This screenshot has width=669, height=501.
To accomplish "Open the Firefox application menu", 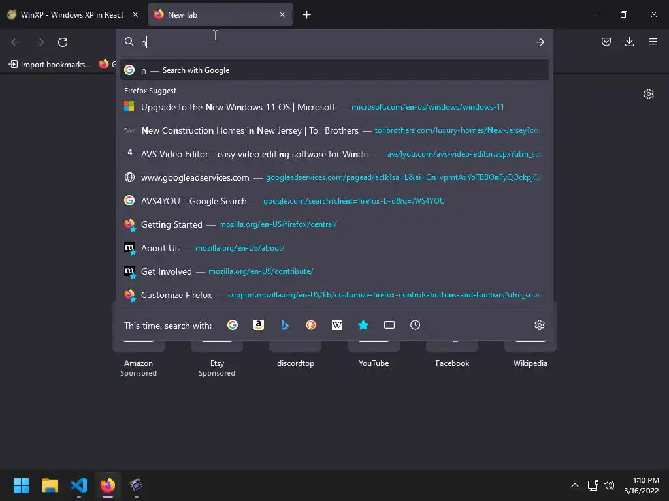I will click(653, 42).
